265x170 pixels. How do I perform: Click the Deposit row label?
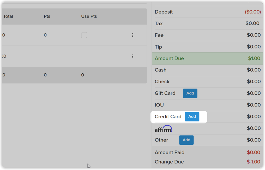tap(164, 12)
